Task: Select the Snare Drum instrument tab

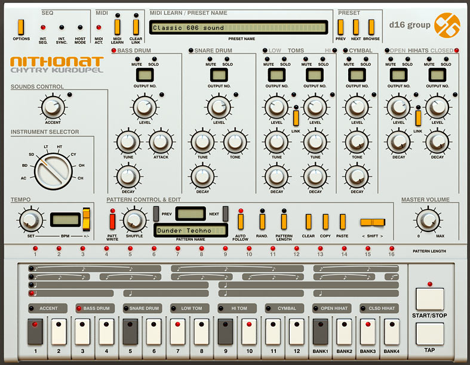Action: pyautogui.click(x=142, y=308)
